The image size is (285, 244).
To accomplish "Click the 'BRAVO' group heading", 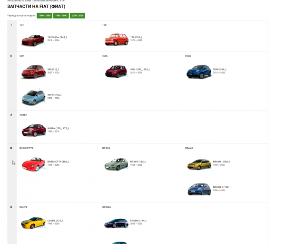I will tap(189, 148).
